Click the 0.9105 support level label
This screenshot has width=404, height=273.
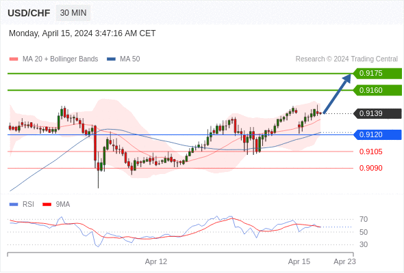[x=370, y=152]
